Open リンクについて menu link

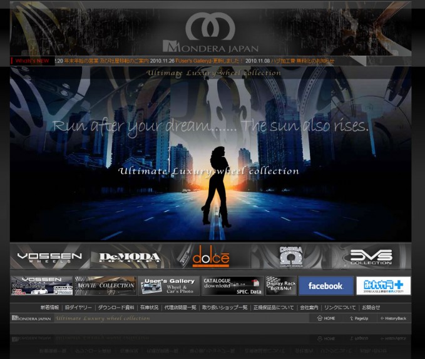(340, 308)
